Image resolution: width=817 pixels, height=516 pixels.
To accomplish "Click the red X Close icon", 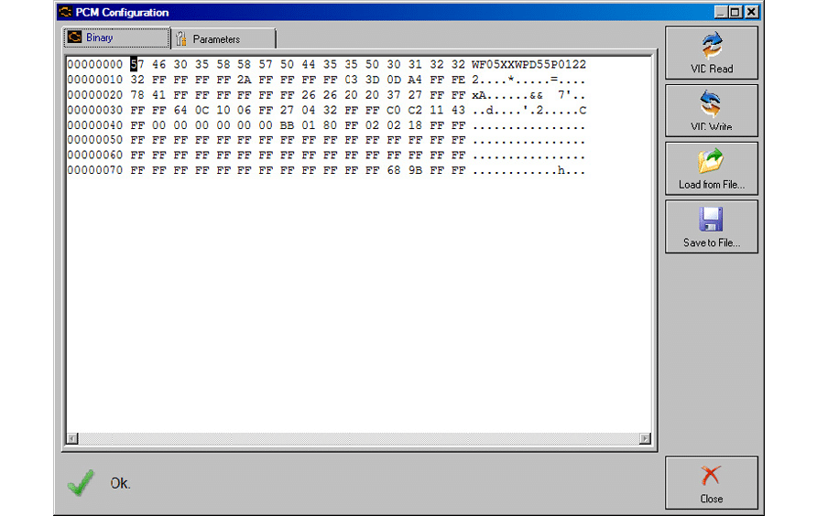I will (711, 476).
